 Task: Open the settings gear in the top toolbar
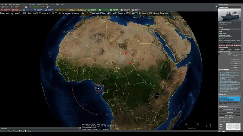(48, 7)
